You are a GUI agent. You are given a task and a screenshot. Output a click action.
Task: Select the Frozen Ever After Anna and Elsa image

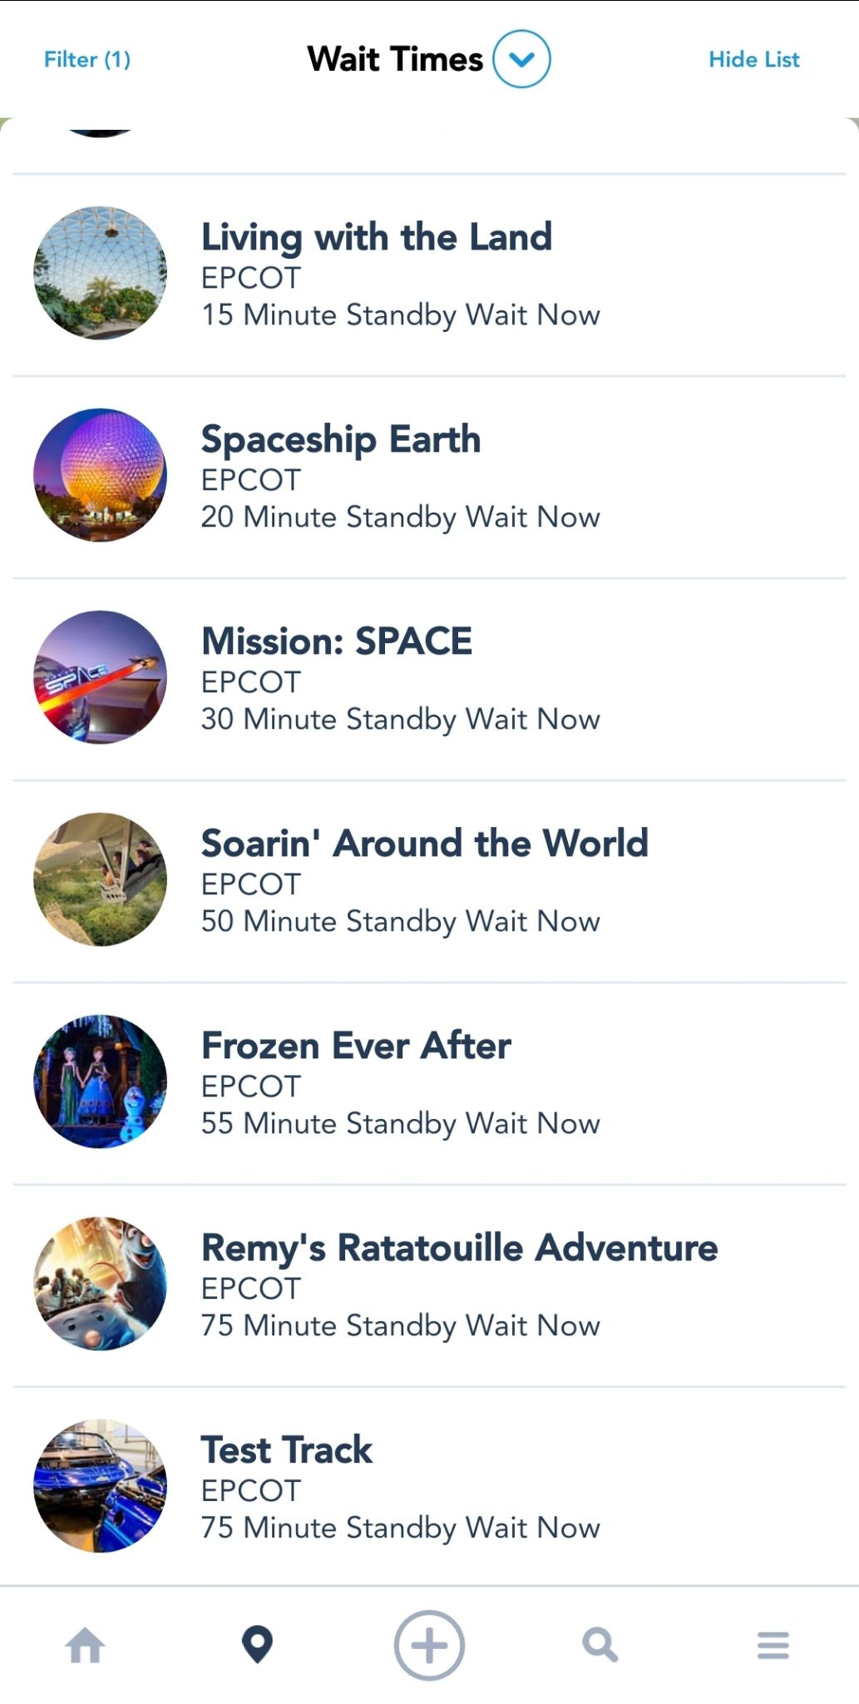[100, 1082]
